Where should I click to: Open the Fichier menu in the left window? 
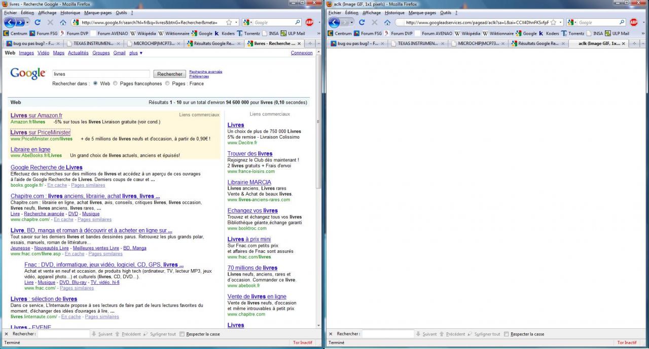click(10, 13)
